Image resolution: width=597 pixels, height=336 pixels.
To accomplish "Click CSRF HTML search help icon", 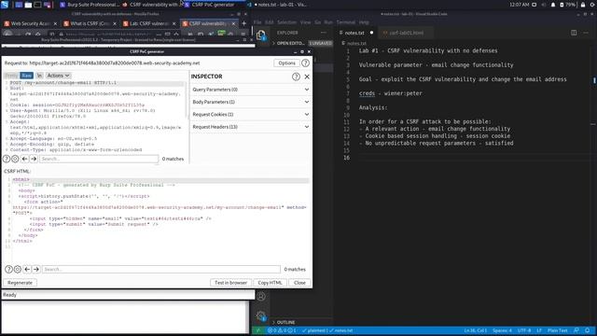I will pyautogui.click(x=8, y=270).
